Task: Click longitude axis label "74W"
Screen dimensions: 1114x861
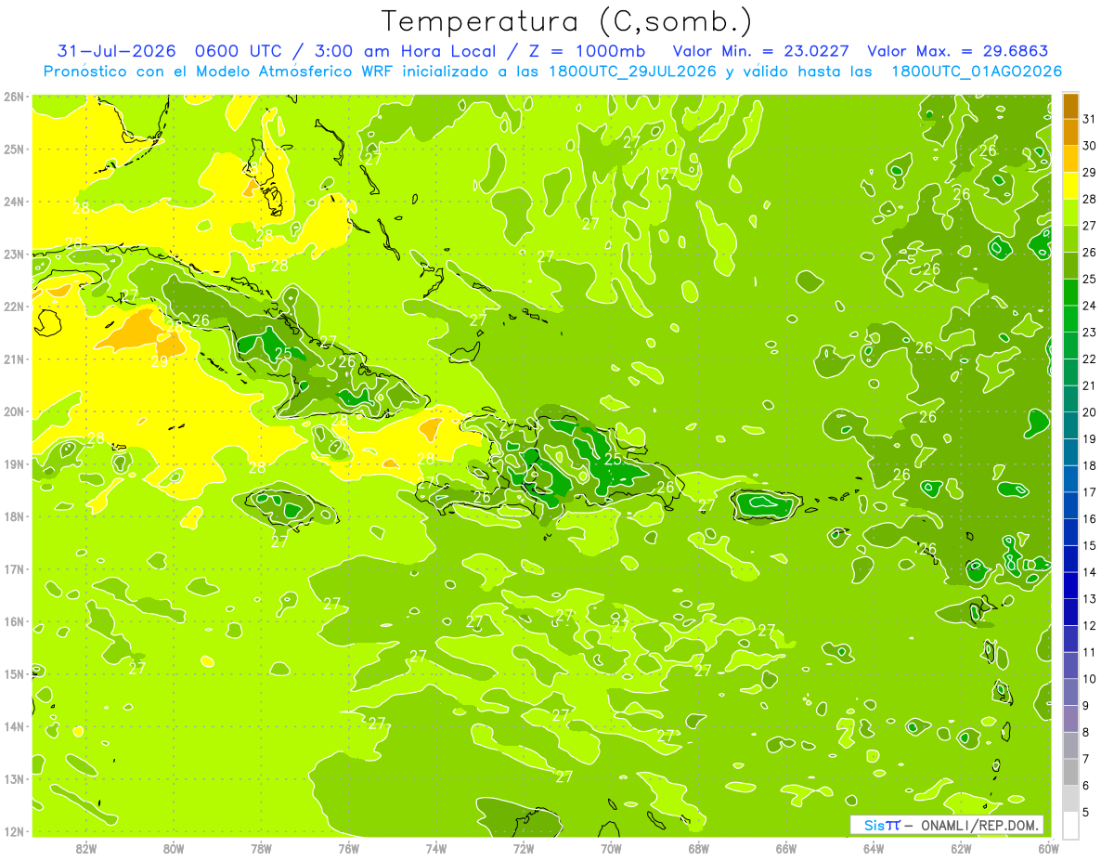Action: (436, 849)
